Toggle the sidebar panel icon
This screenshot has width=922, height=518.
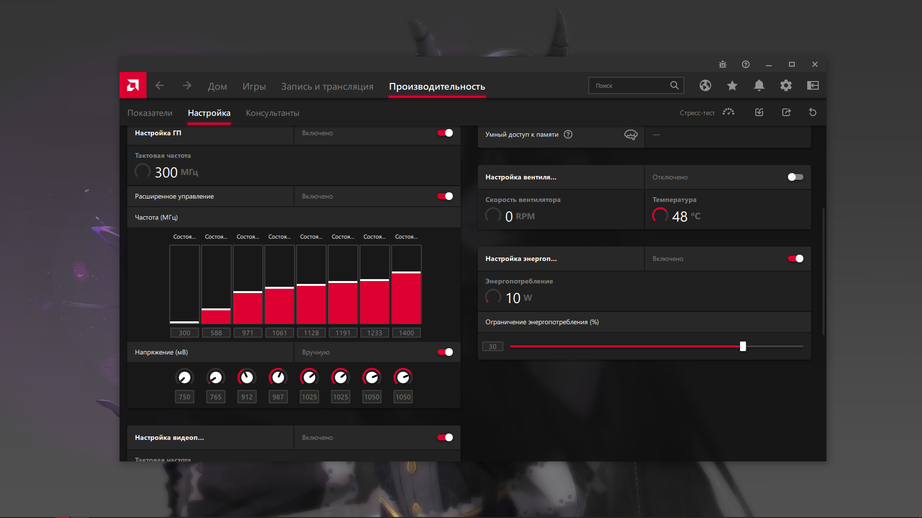point(813,85)
